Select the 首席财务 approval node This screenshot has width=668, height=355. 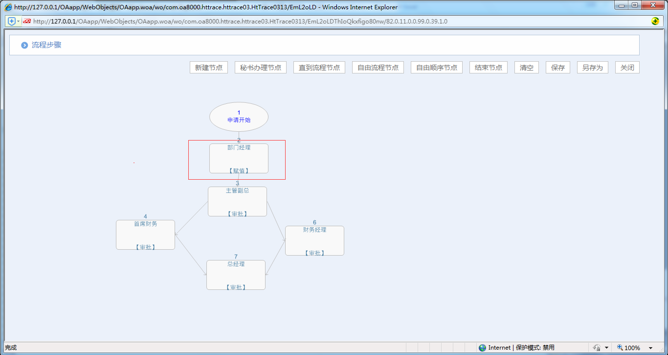(x=145, y=235)
